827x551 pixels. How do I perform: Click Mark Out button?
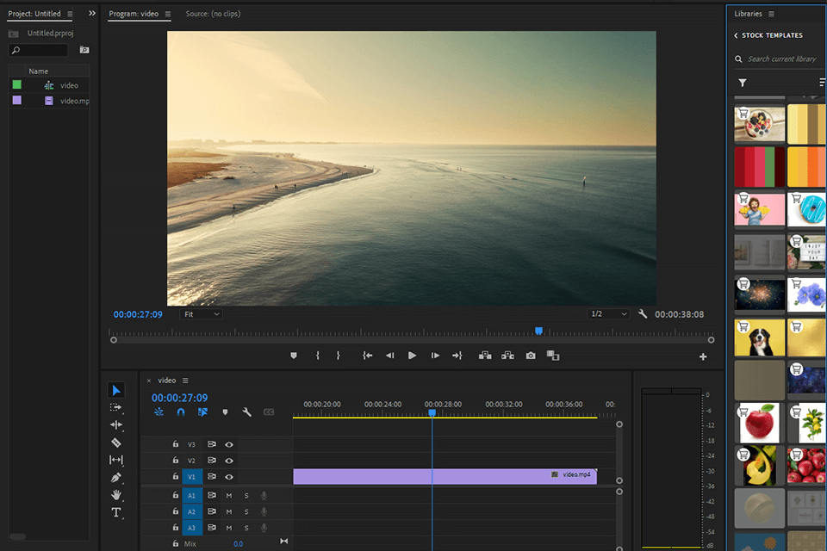[x=338, y=356]
